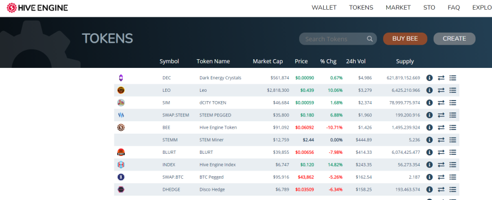492x200 pixels.
Task: Open list icon for SIM token
Action: point(452,103)
